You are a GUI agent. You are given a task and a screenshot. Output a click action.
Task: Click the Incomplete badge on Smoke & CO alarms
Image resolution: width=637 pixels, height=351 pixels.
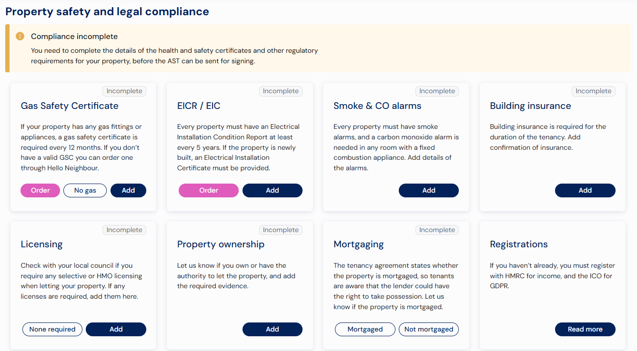point(436,91)
